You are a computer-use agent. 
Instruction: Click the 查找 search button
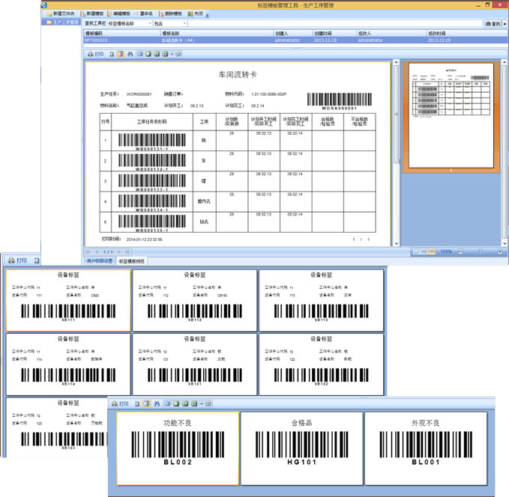point(493,24)
